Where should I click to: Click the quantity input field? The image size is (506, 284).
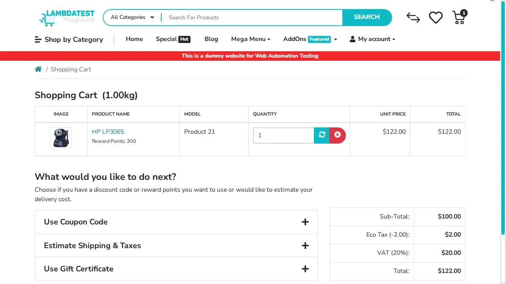[x=283, y=135]
